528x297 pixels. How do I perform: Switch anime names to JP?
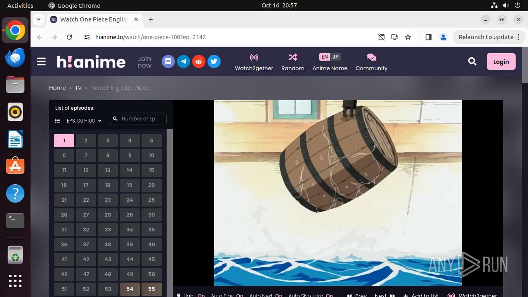tap(335, 57)
